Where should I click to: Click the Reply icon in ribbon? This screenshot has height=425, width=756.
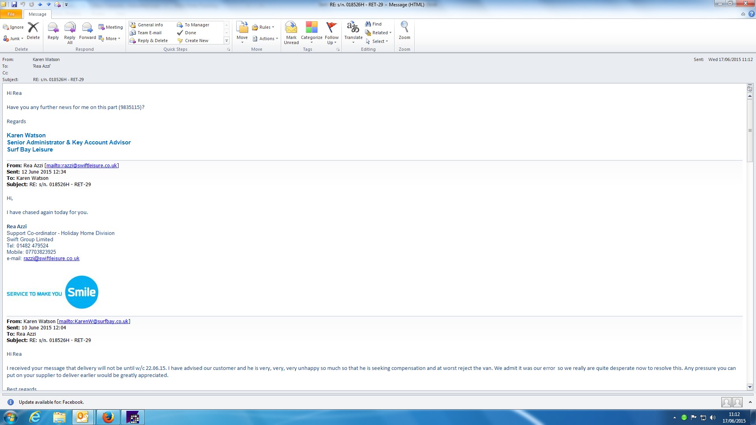point(53,31)
